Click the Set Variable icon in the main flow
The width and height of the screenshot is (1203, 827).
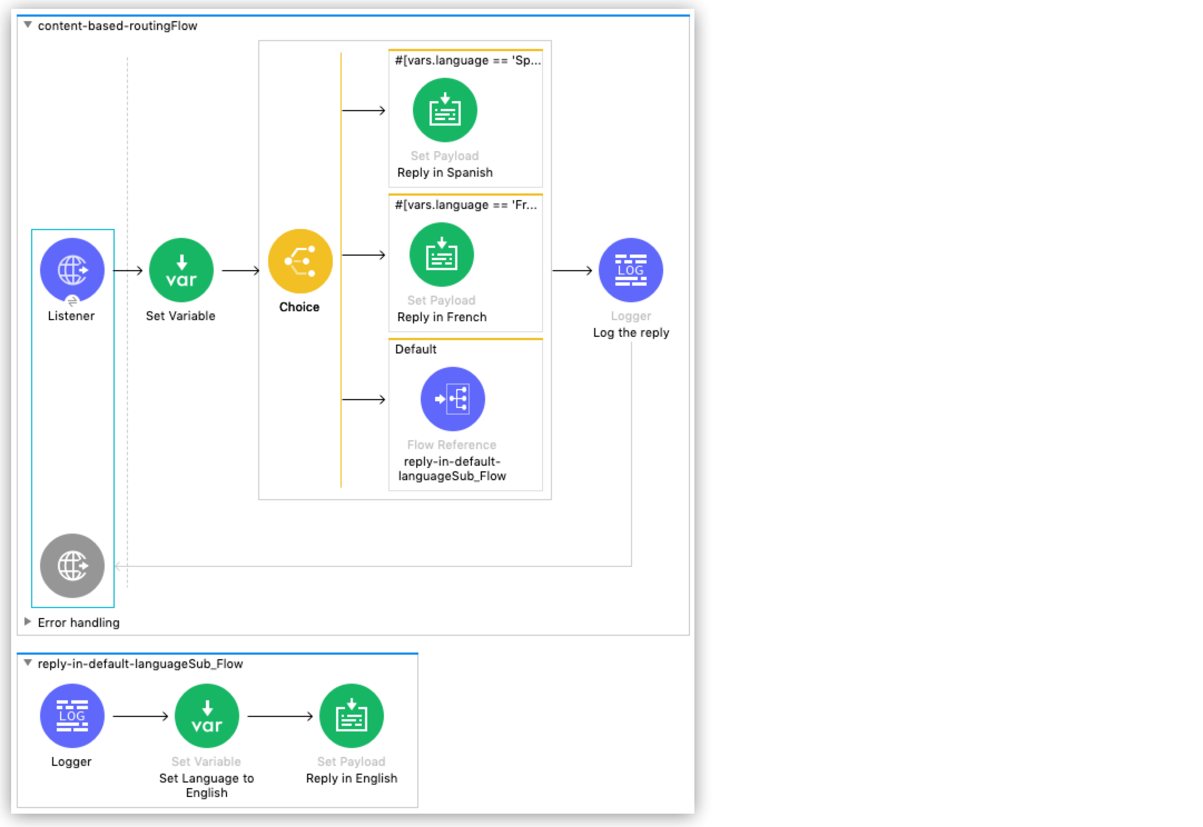(181, 270)
